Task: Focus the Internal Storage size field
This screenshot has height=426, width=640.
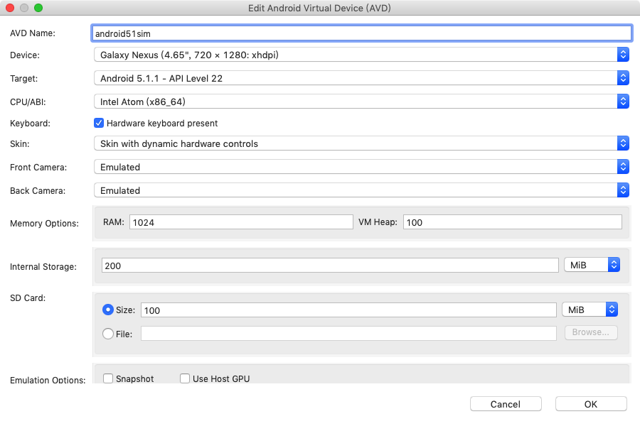Action: point(330,265)
